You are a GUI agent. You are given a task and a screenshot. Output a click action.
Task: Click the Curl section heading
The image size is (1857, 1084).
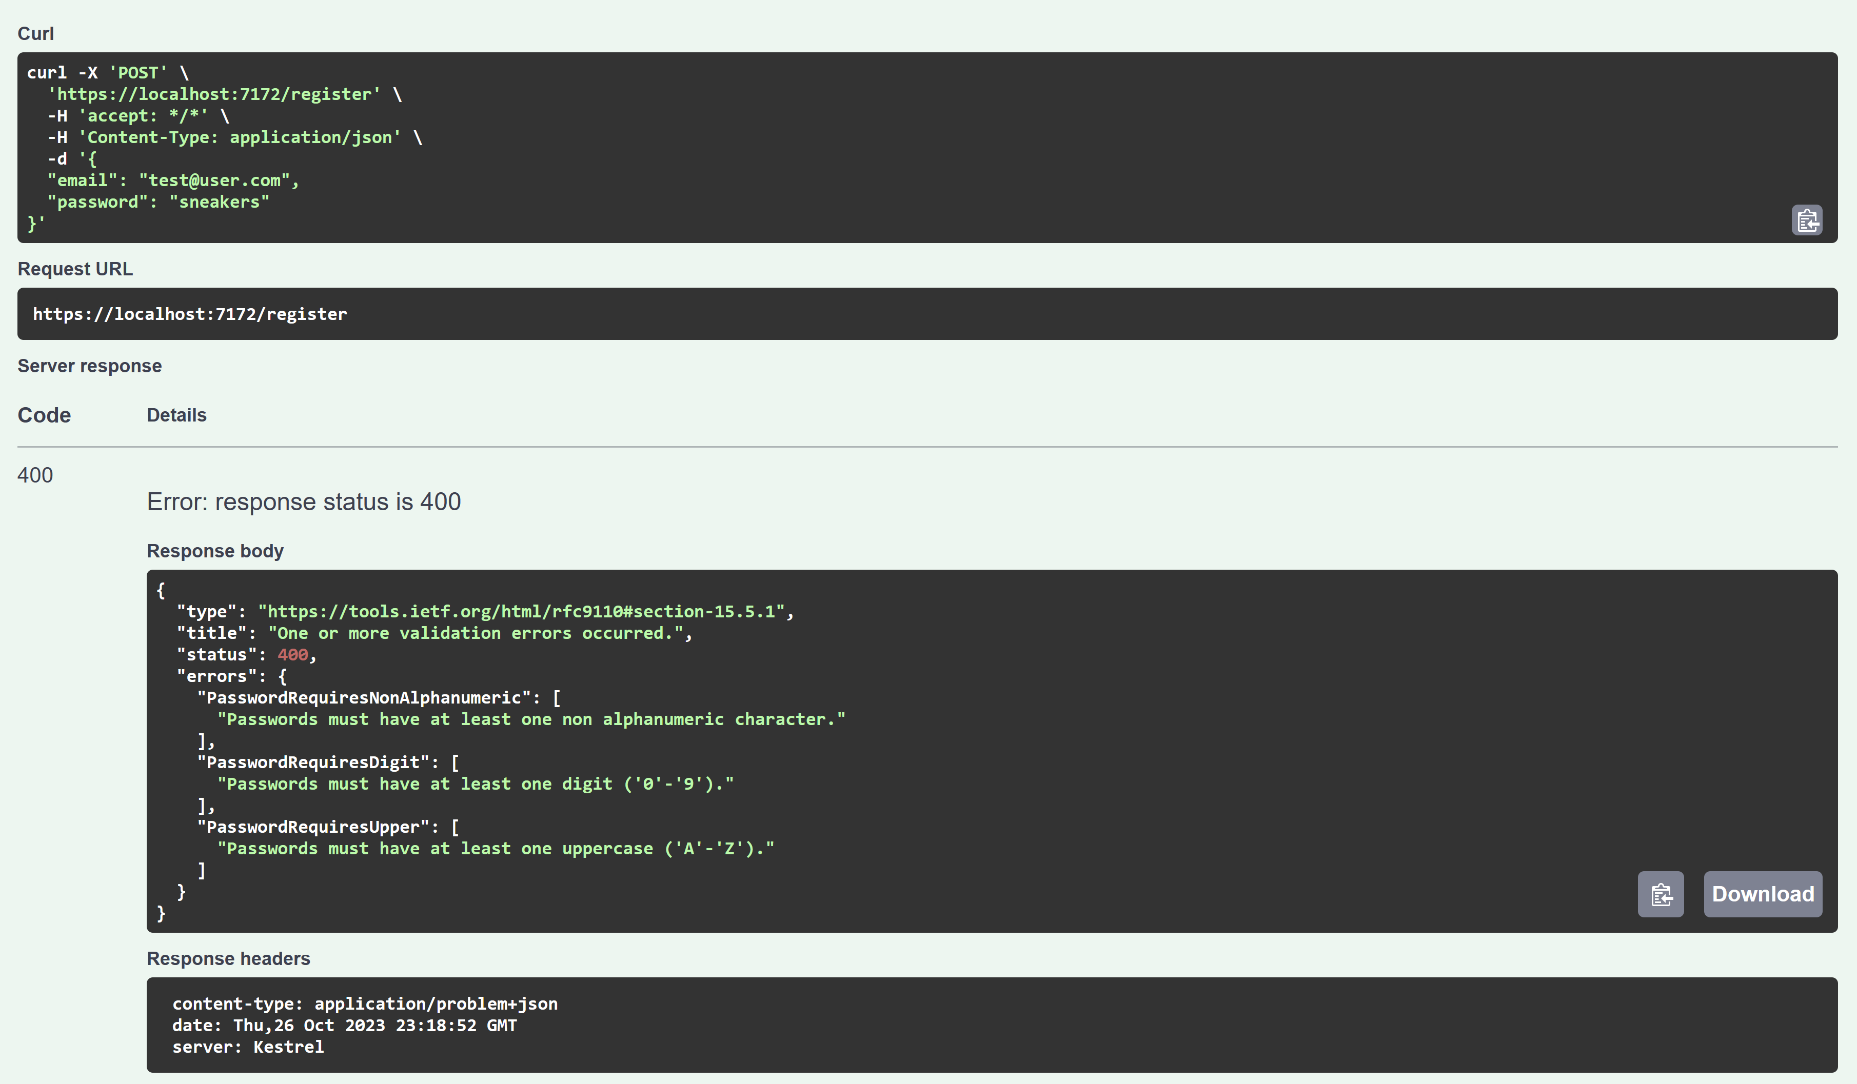click(x=35, y=34)
